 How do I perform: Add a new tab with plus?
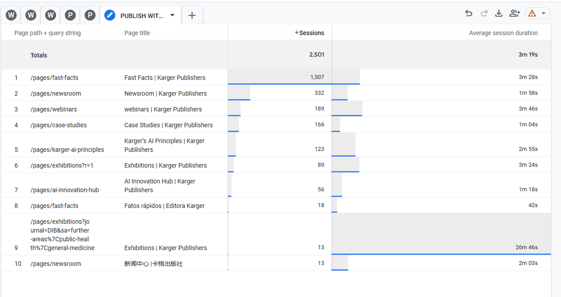pos(192,15)
